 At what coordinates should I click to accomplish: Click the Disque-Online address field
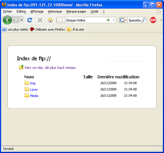(85, 20)
